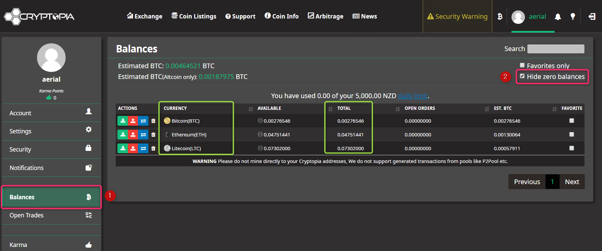Click red withdraw icon for Bitcoin

coord(133,121)
